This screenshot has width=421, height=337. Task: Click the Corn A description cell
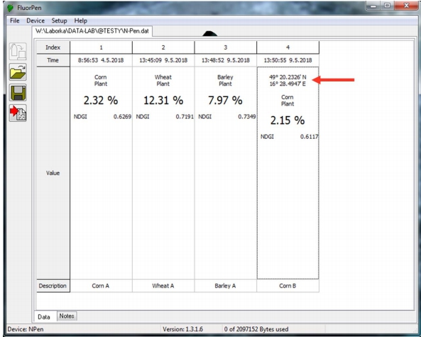pyautogui.click(x=101, y=286)
